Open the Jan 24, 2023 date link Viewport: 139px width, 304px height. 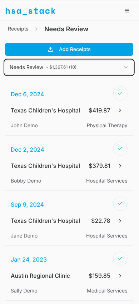[x=29, y=259]
